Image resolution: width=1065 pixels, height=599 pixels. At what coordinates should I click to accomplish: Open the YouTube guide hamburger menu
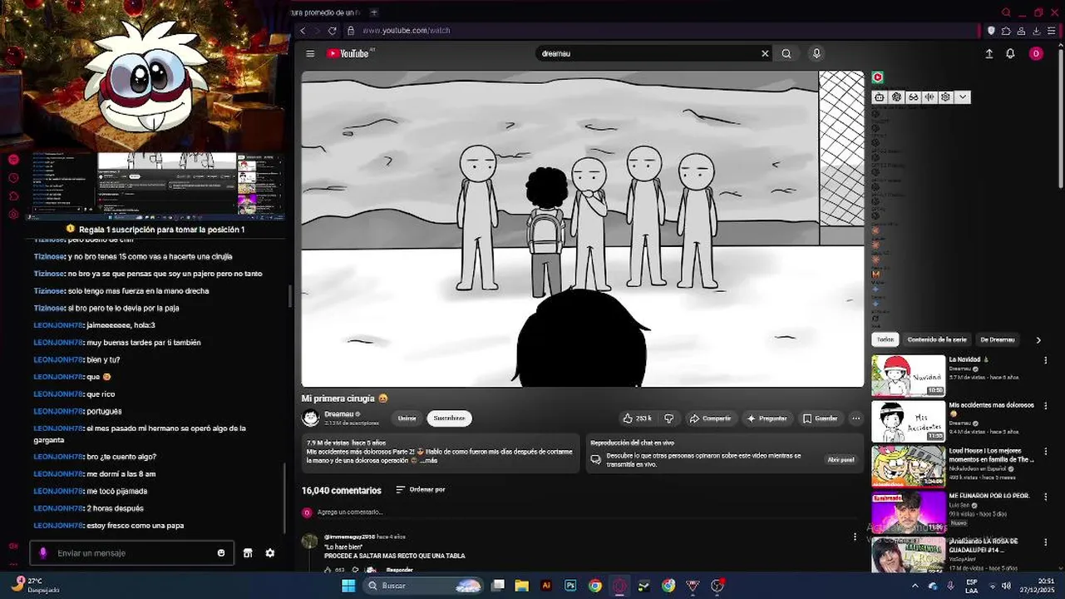(x=310, y=53)
